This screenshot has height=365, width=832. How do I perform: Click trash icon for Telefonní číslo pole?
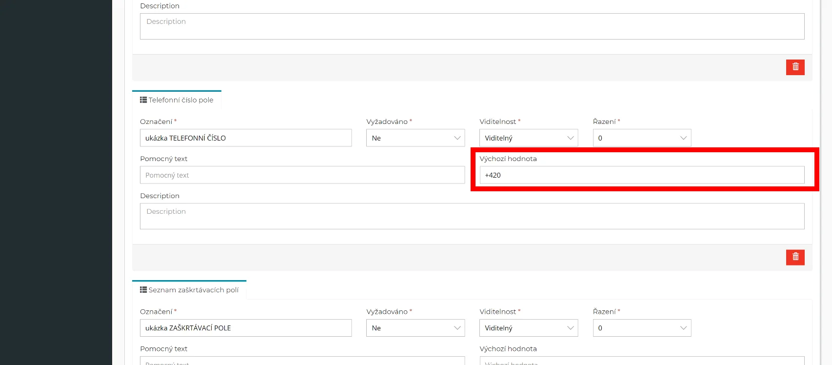click(795, 257)
